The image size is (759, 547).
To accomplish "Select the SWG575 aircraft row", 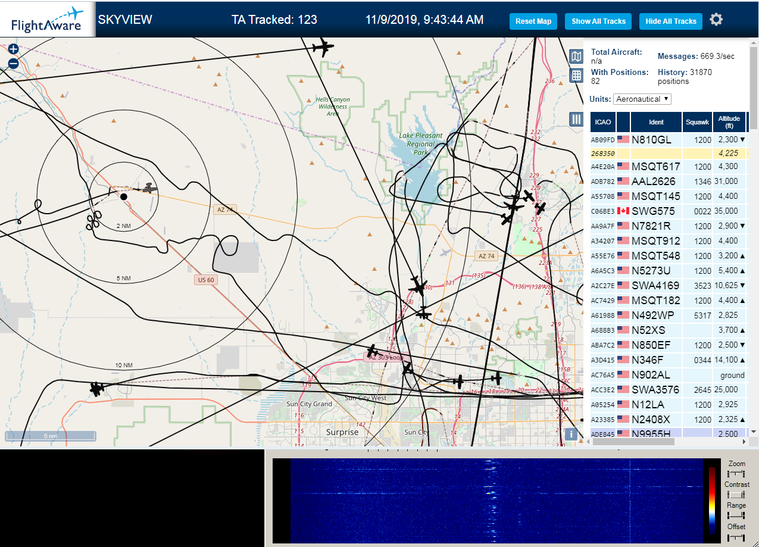I will (x=669, y=211).
